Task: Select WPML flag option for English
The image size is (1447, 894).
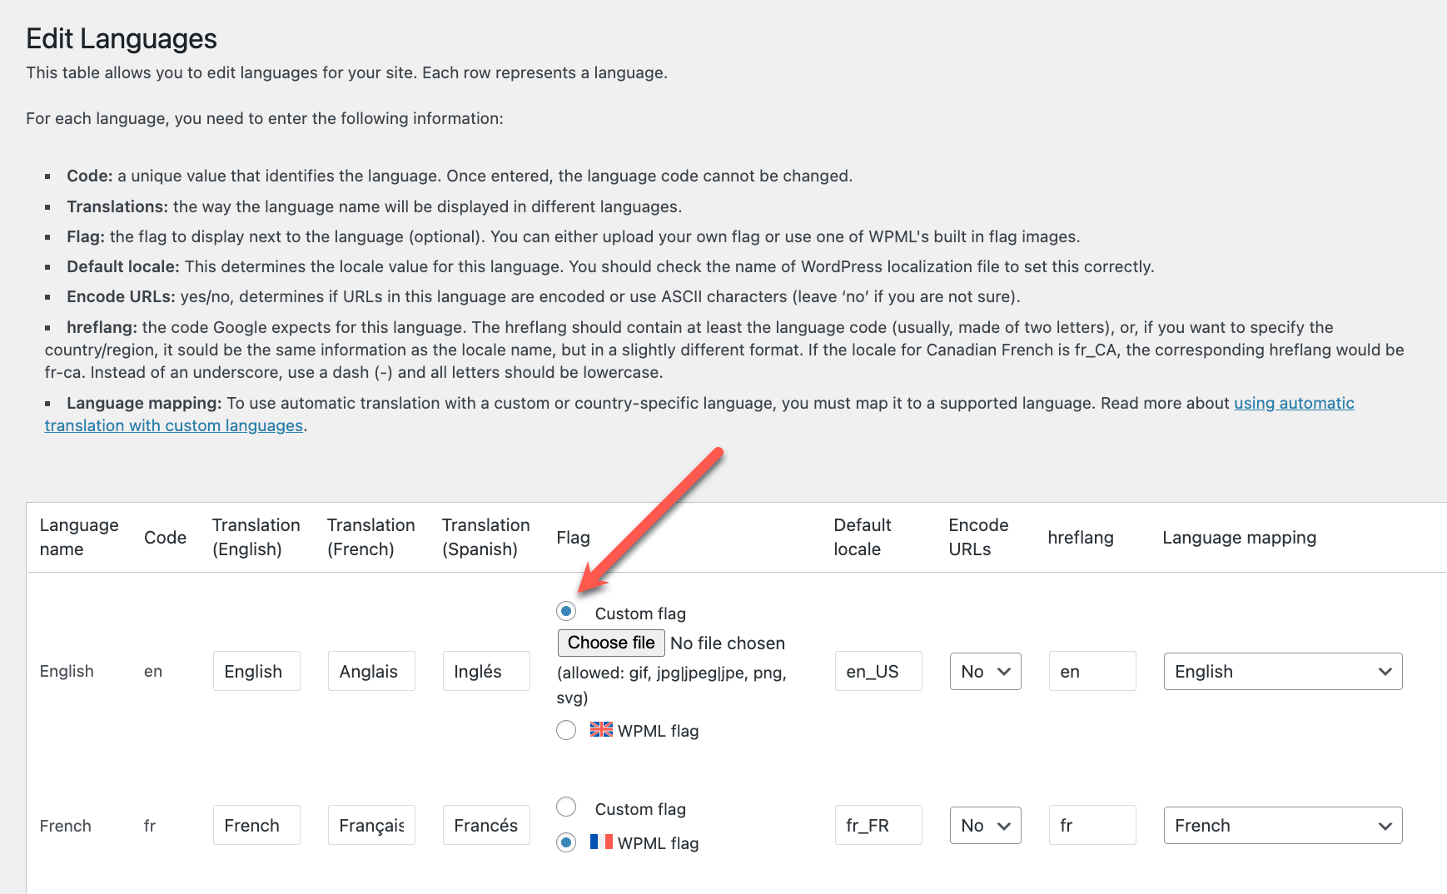Action: 566,730
